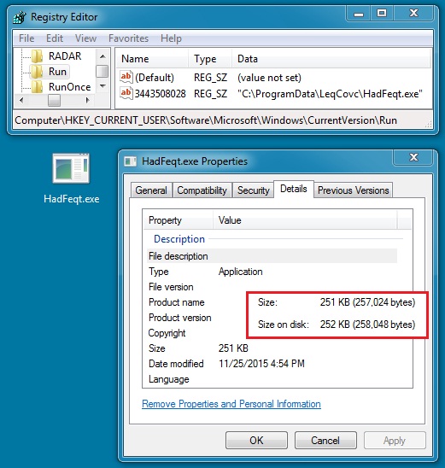Click the tree horizontal scrollbar thumb

tap(54, 100)
